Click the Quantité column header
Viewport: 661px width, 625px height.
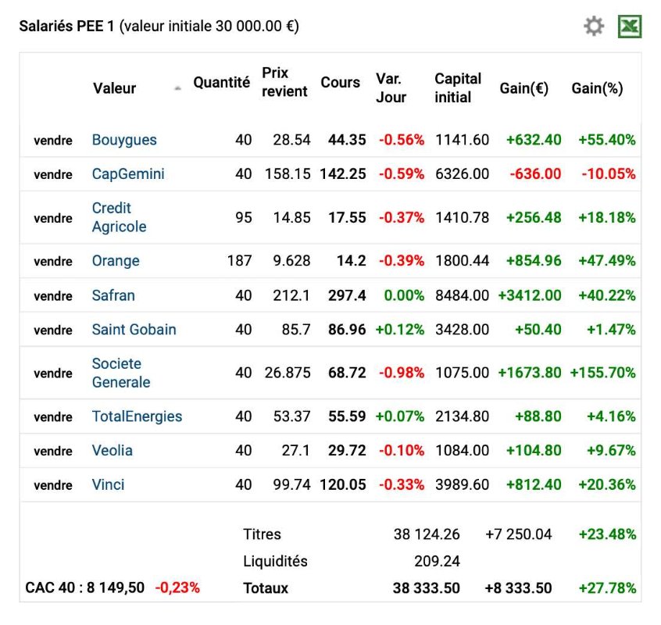tap(222, 82)
